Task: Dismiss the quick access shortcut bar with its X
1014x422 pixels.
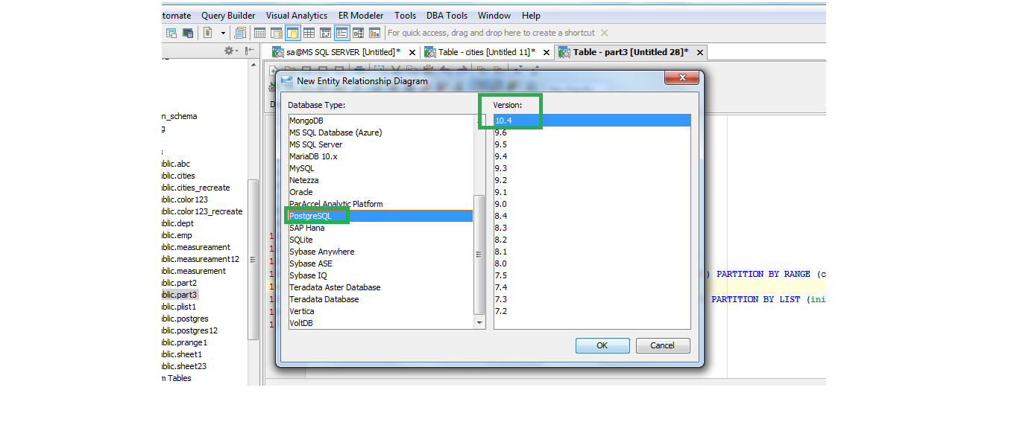Action: coord(605,33)
